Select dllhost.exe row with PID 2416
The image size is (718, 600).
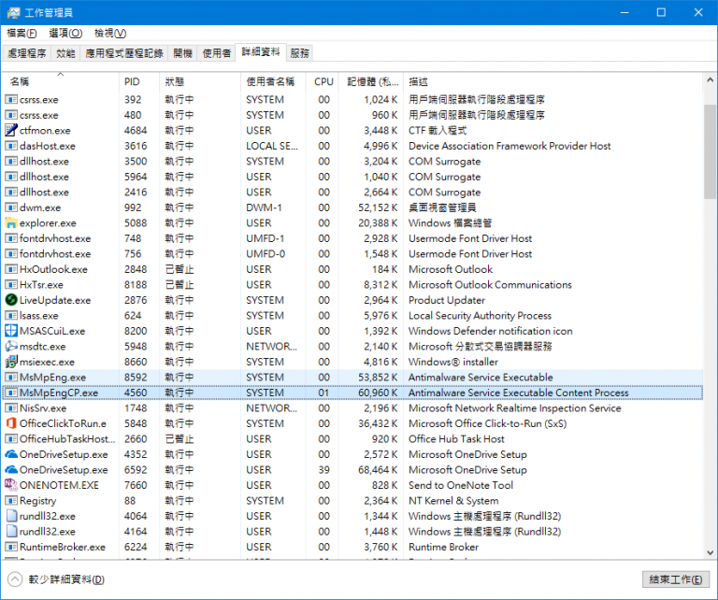(352, 193)
